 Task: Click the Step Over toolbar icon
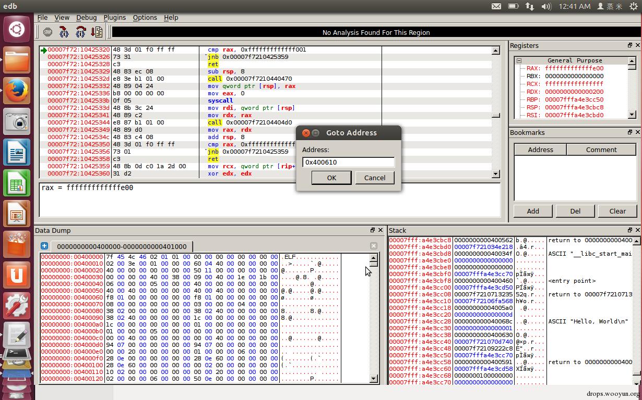coord(80,32)
